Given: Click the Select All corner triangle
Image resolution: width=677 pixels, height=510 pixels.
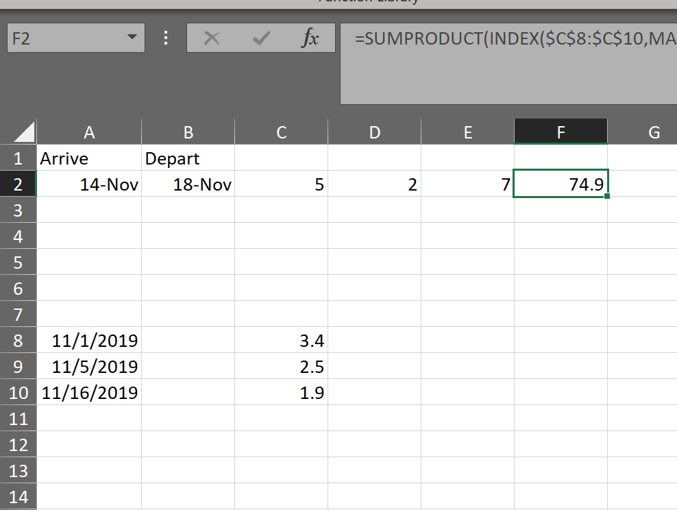Looking at the screenshot, I should tap(25, 132).
